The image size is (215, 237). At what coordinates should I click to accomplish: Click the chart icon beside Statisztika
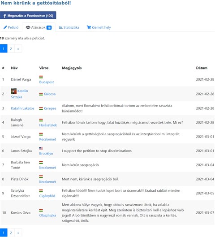[60, 27]
